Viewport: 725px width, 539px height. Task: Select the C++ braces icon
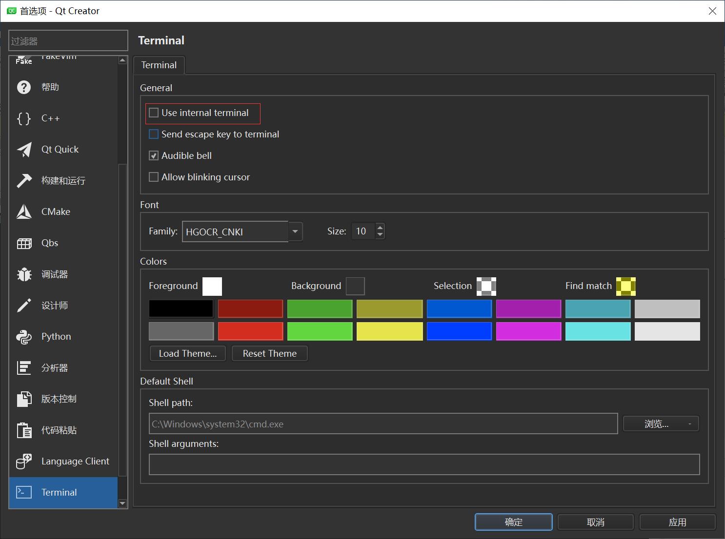(x=24, y=118)
